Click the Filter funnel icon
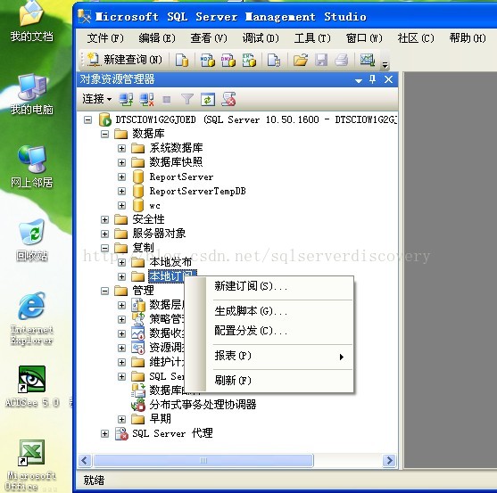This screenshot has width=497, height=493. [187, 100]
